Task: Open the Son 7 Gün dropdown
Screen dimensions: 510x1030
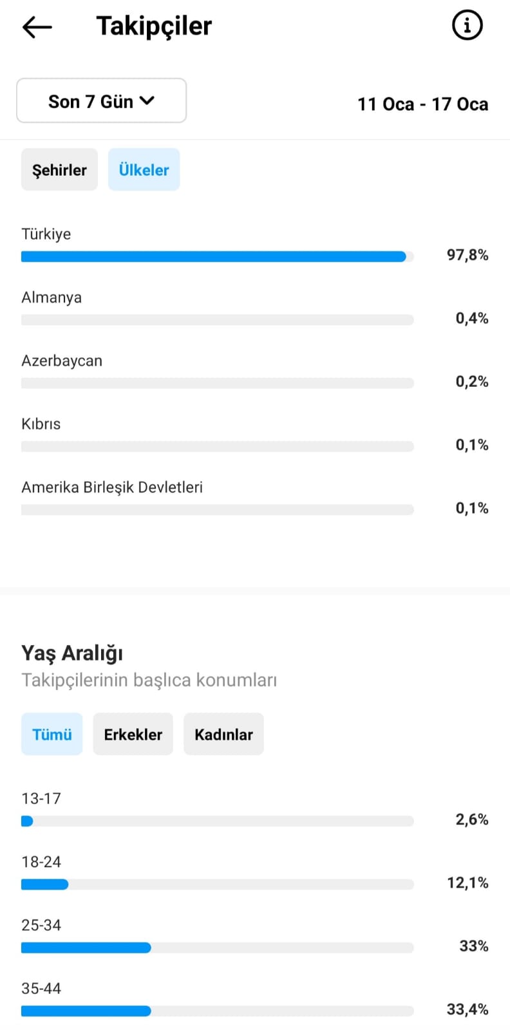Action: coord(101,100)
